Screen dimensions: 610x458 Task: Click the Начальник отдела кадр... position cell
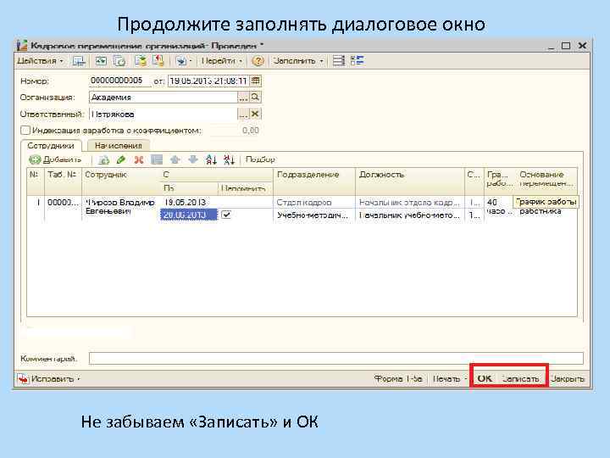click(x=409, y=203)
